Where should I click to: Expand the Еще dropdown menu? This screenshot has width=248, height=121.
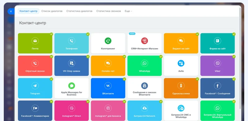point(128,11)
